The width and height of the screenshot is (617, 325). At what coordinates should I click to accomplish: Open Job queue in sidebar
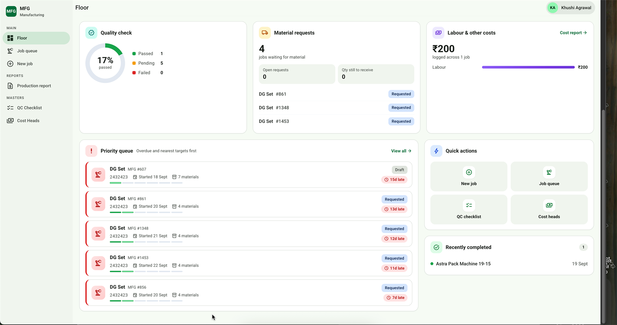pos(36,51)
